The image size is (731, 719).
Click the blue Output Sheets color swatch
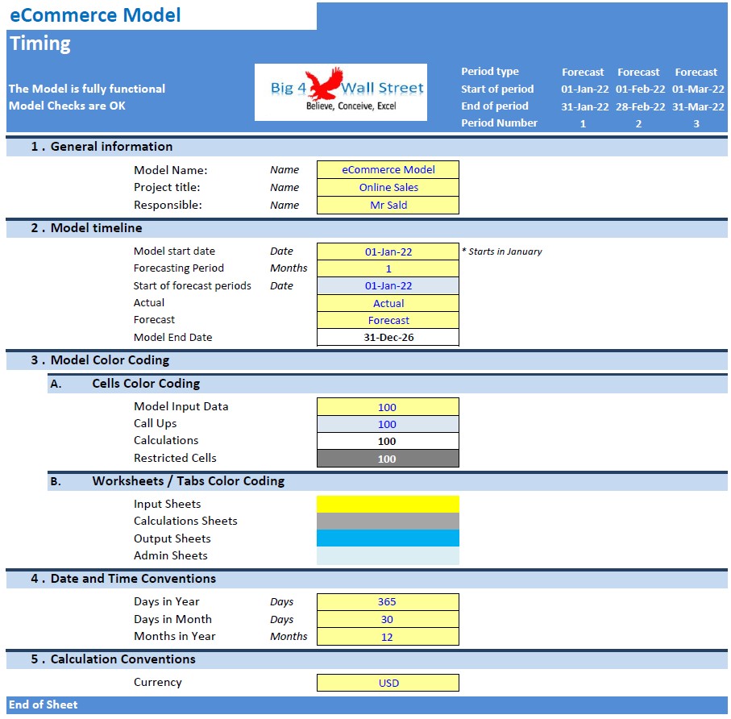[x=388, y=538]
